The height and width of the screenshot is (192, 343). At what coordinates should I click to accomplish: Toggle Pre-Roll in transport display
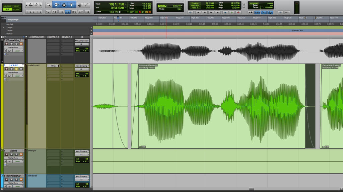pyautogui.click(x=195, y=3)
